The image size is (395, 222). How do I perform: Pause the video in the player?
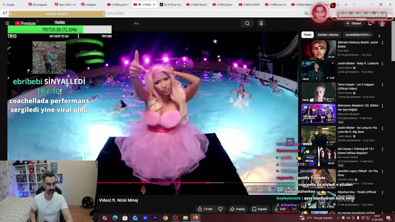tap(249, 189)
